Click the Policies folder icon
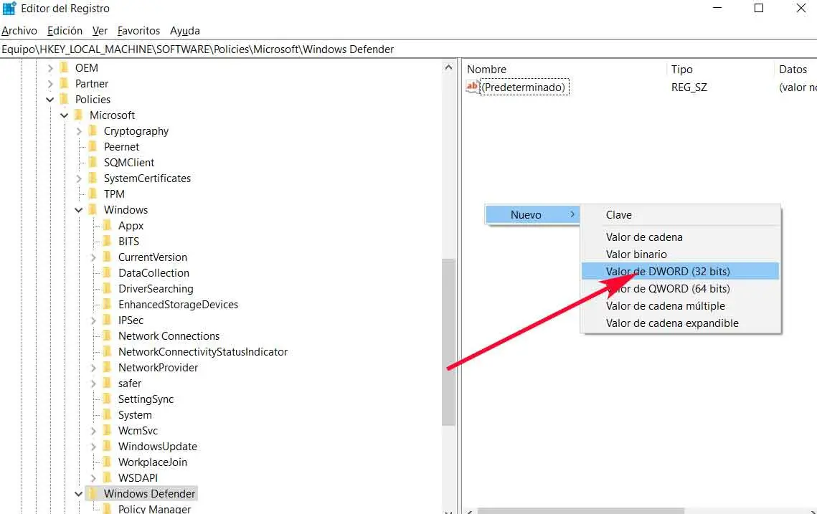This screenshot has width=817, height=514. point(65,99)
